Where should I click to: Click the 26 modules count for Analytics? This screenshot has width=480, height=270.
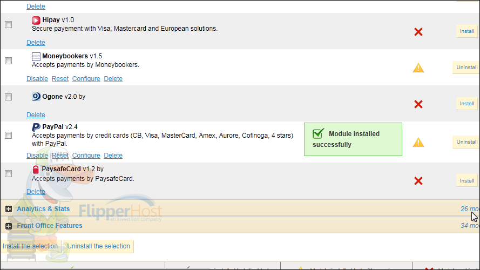click(470, 209)
